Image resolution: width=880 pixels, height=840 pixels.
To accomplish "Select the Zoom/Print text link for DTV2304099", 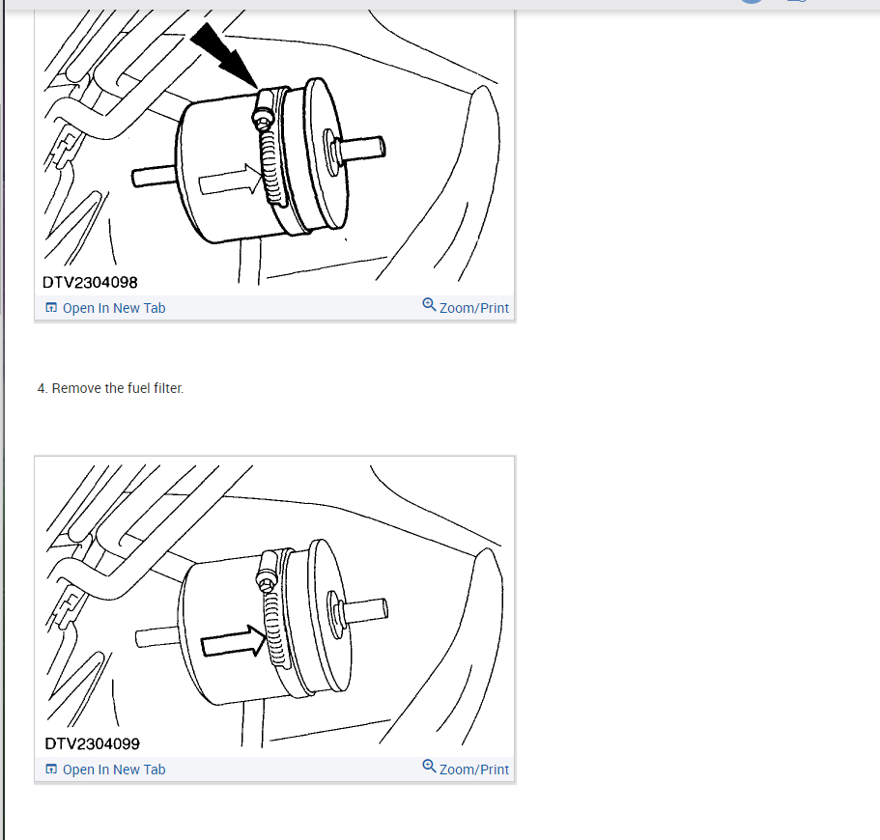I will click(x=474, y=770).
